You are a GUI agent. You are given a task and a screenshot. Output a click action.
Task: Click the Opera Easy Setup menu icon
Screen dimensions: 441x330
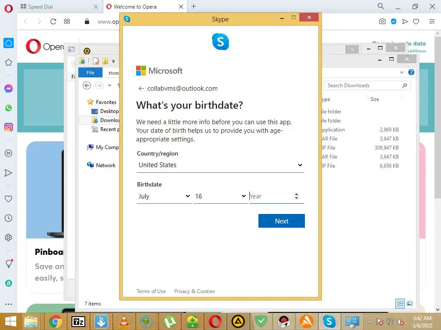point(432,21)
